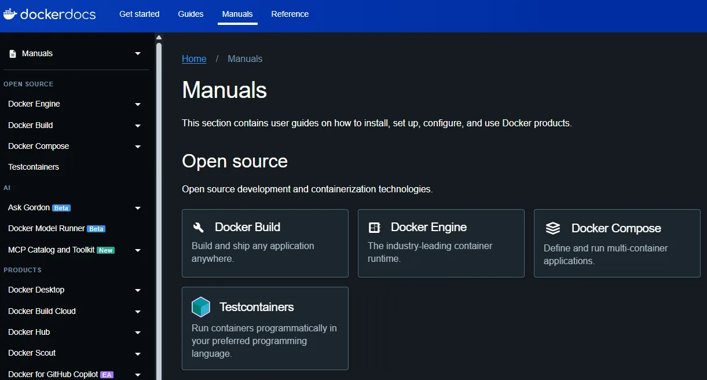This screenshot has height=380, width=707.
Task: Open the Docker Build card title
Action: (x=248, y=227)
